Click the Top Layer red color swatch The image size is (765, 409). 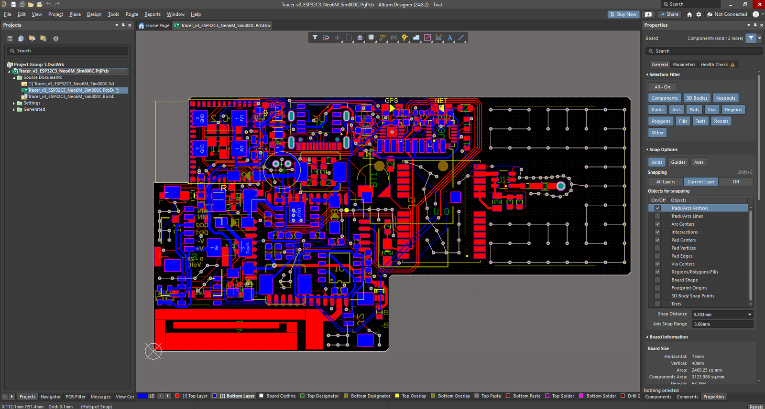(177, 396)
